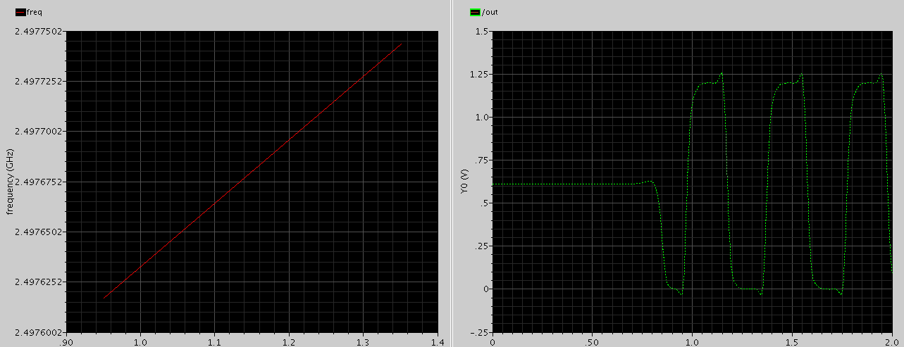This screenshot has width=904, height=347.
Task: Click the 1.3 x-axis tick on left plot
Action: click(364, 341)
